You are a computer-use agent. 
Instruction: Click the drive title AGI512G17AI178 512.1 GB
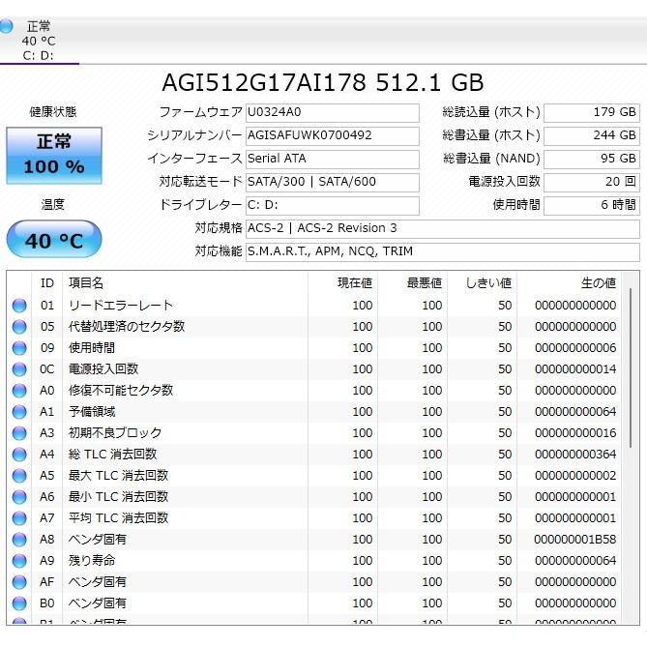click(x=323, y=82)
